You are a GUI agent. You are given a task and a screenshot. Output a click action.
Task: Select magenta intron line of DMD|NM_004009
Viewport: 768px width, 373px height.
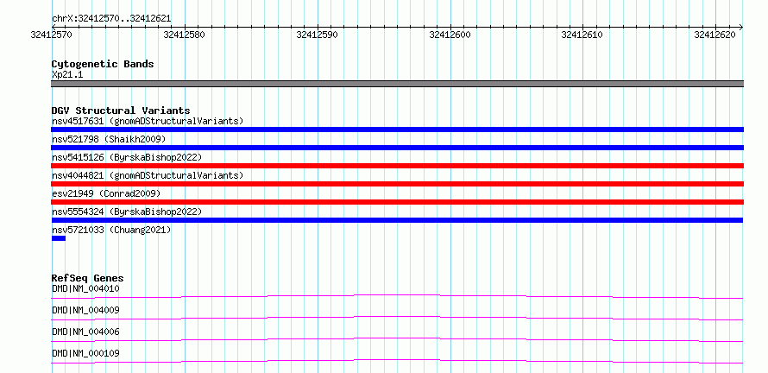tap(397, 318)
